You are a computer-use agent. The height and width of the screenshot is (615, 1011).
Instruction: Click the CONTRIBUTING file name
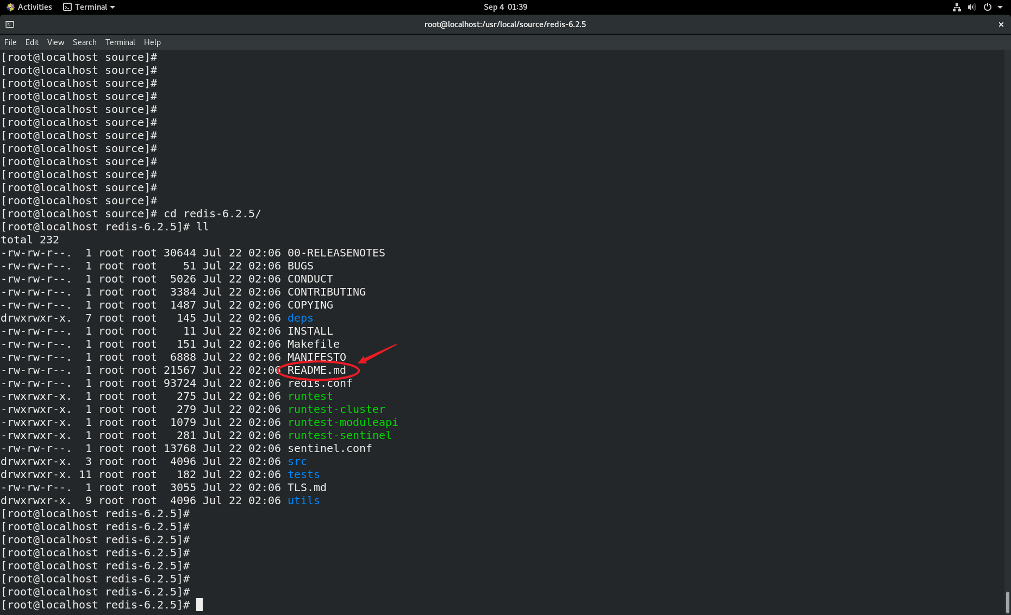[x=327, y=292]
